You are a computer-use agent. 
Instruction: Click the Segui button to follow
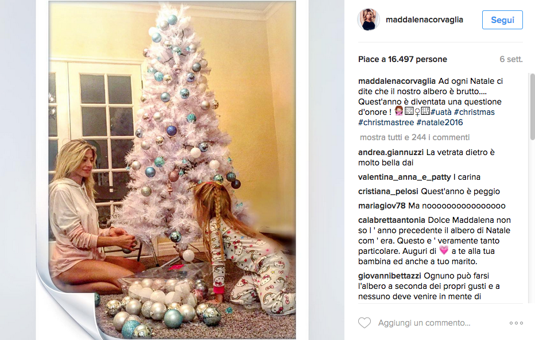(502, 19)
